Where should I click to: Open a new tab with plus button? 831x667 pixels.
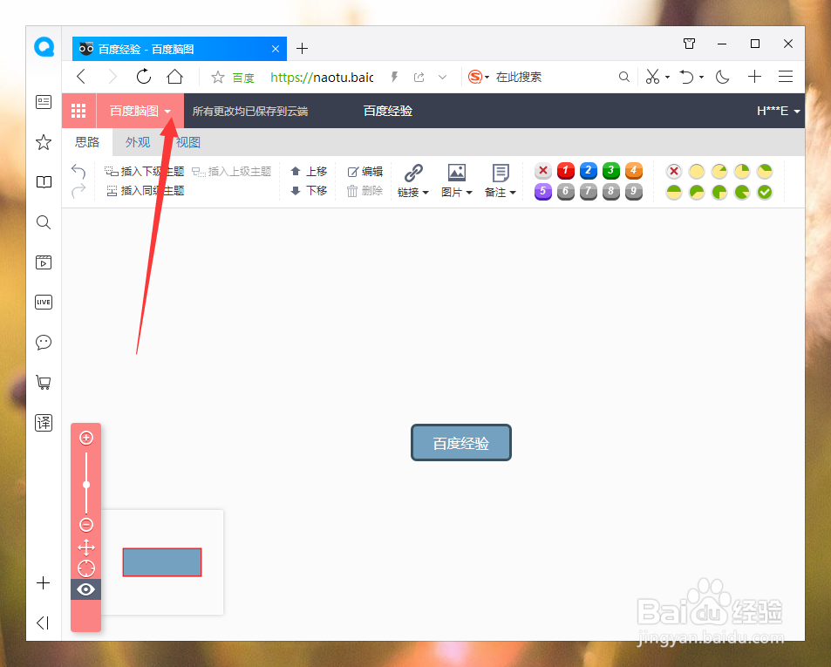(x=302, y=49)
